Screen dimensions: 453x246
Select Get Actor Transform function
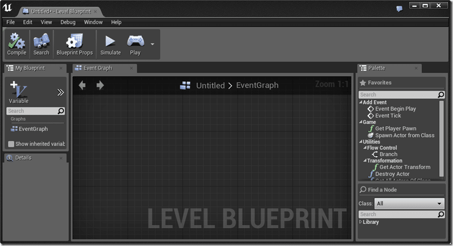pyautogui.click(x=402, y=167)
